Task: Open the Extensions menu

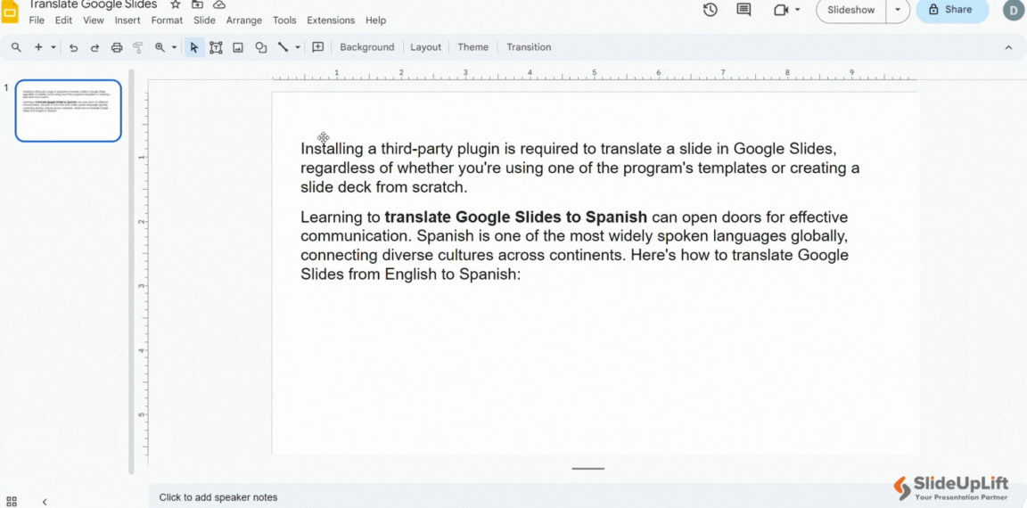Action: coord(331,20)
